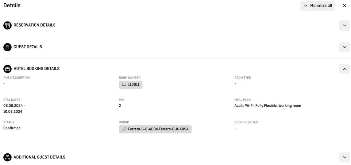The image size is (351, 165).
Task: Select the Reservation Details heading
Action: [x=34, y=25]
